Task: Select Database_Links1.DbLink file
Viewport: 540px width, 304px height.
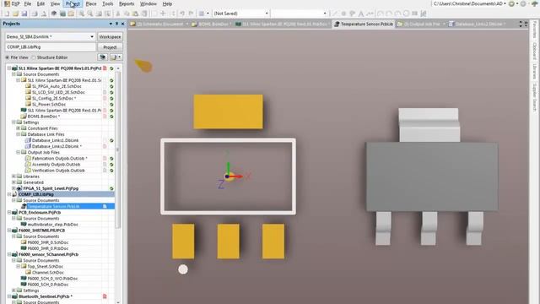Action: click(x=55, y=140)
